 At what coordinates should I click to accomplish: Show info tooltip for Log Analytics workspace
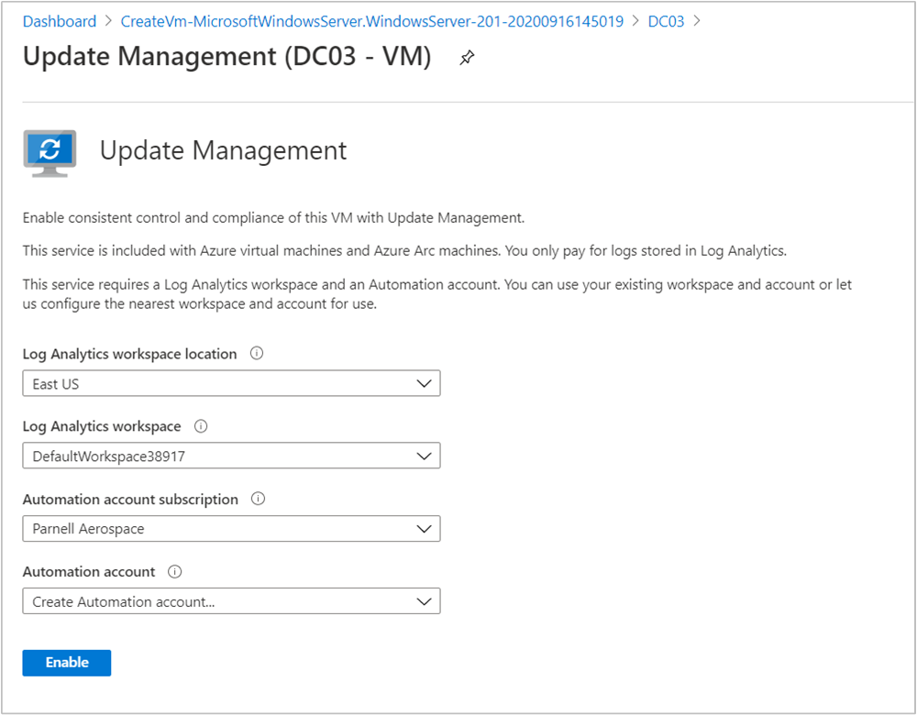(201, 426)
